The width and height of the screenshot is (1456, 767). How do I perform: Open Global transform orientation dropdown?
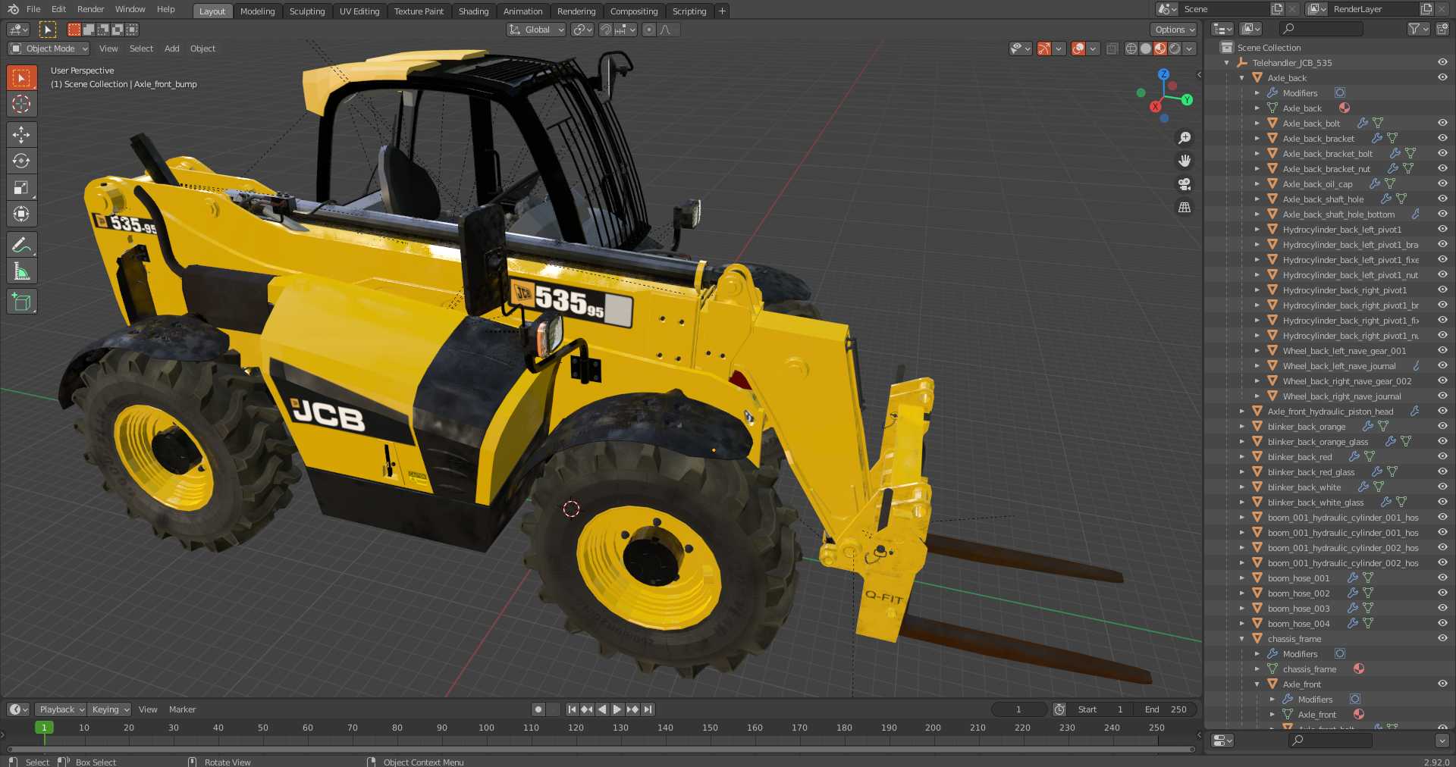point(536,30)
